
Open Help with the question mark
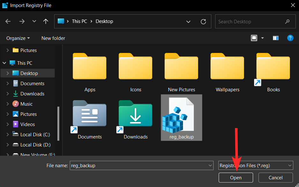point(290,38)
